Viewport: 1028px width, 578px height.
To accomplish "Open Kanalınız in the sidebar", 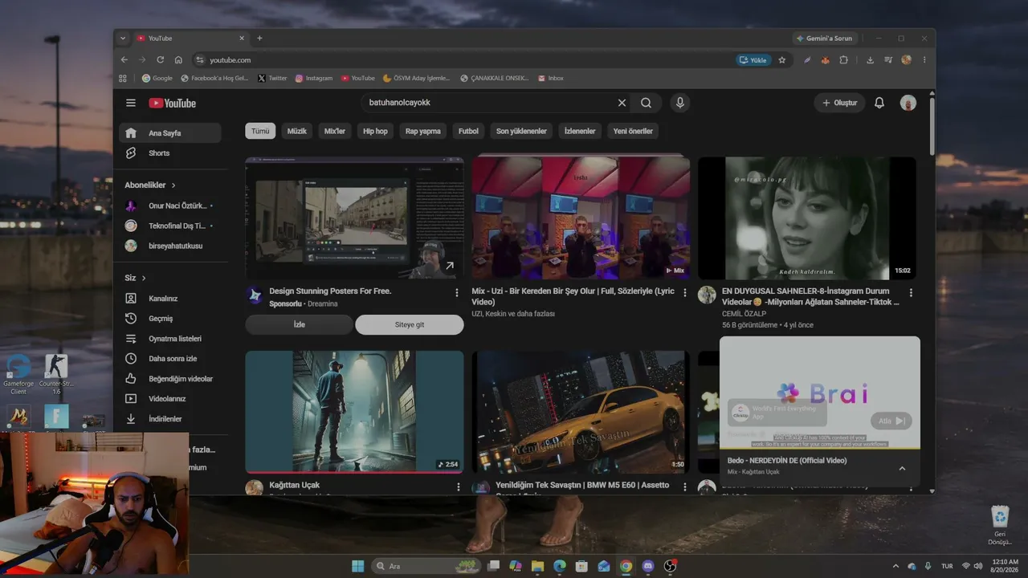I will 170,299.
